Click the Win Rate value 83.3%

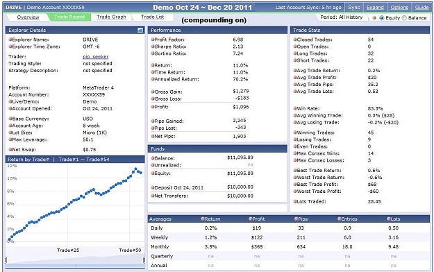pos(375,108)
